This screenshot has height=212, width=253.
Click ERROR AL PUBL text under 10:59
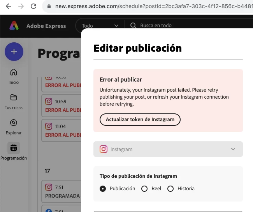(63, 110)
